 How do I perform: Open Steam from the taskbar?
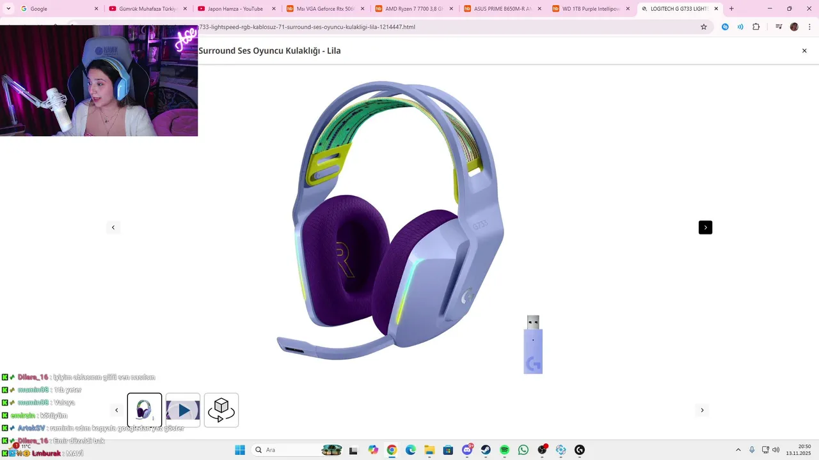tap(486, 450)
